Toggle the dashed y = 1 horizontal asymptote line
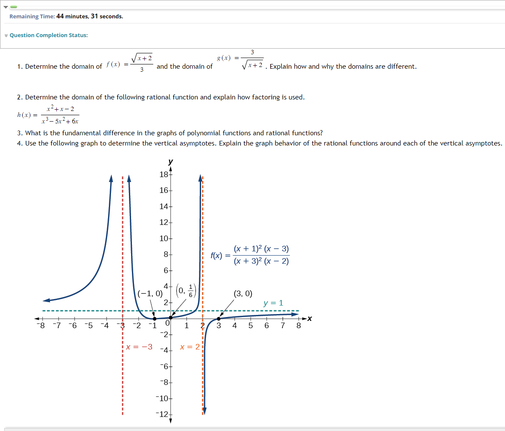Image resolution: width=505 pixels, height=431 pixels. [256, 311]
